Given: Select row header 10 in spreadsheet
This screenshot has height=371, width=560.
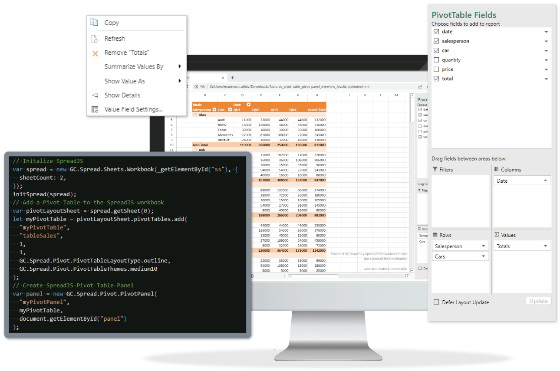Looking at the screenshot, I should (x=171, y=145).
